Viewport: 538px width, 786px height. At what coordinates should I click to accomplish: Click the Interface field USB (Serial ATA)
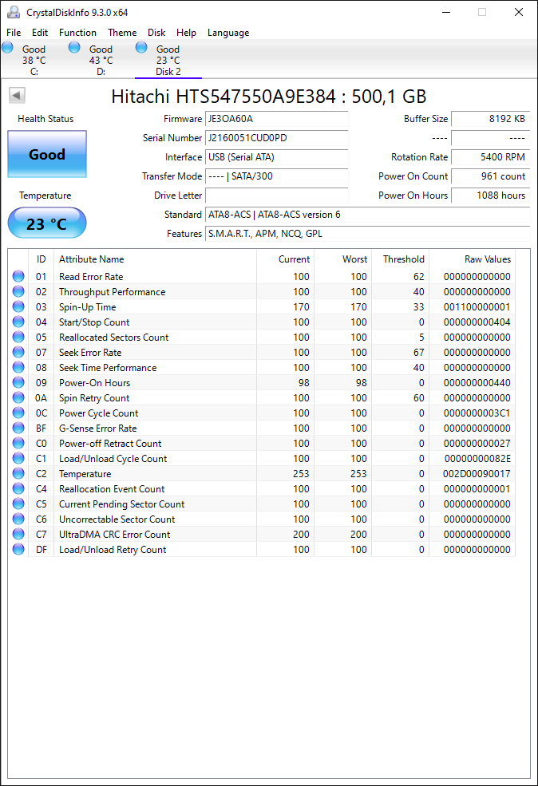(277, 157)
